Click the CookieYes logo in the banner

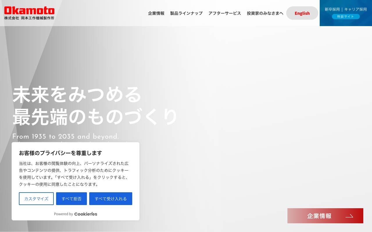[x=85, y=214]
